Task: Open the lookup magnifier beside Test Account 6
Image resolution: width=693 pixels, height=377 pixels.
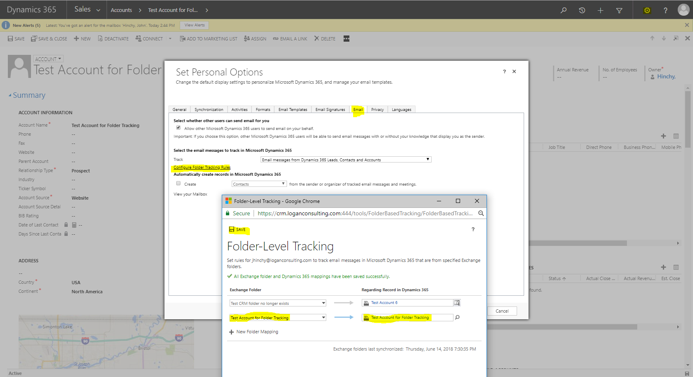Action: click(457, 302)
